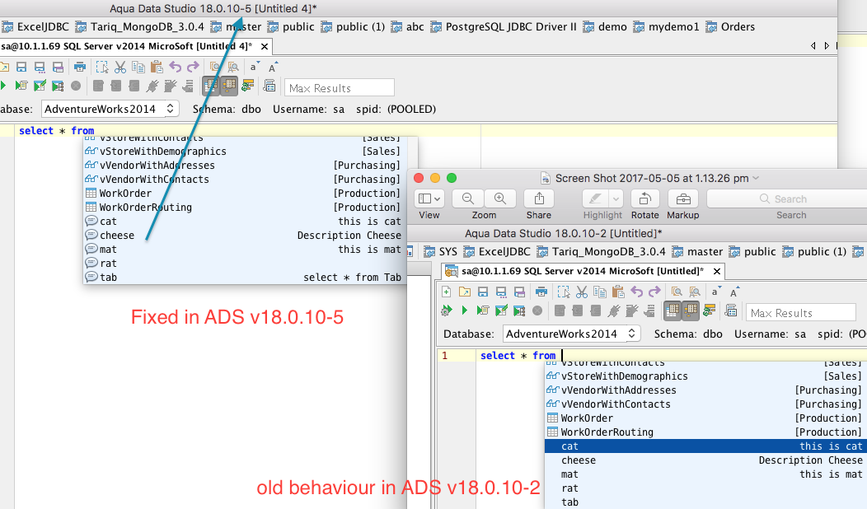Click the green Execute play icon in the 18.0.10-2 window
The height and width of the screenshot is (509, 867).
point(465,311)
